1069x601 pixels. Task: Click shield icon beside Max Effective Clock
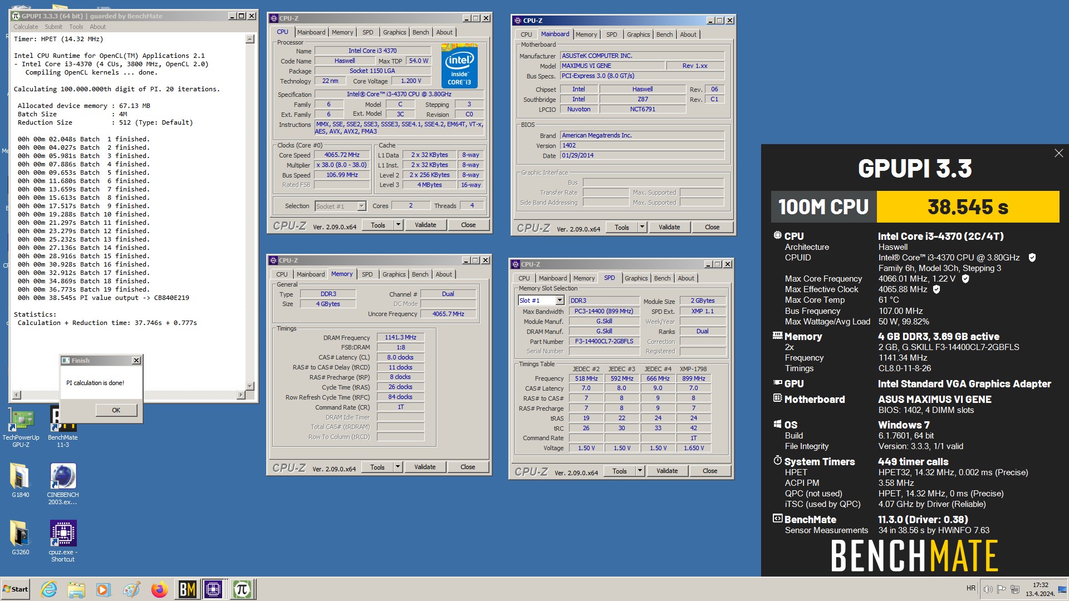(x=936, y=289)
